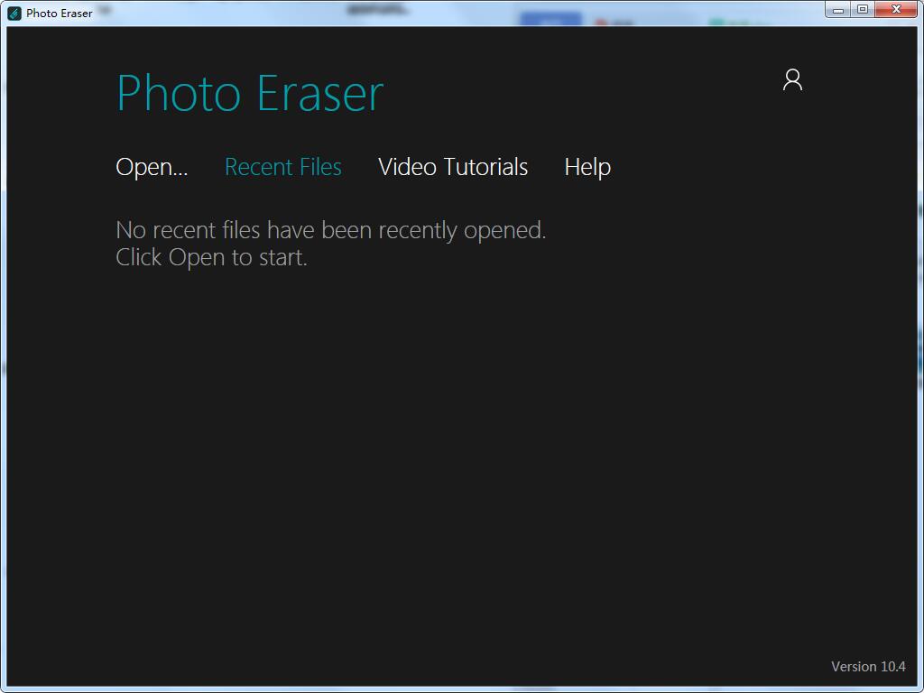Click the Photo Eraser heading text
924x693 pixels.
click(250, 93)
